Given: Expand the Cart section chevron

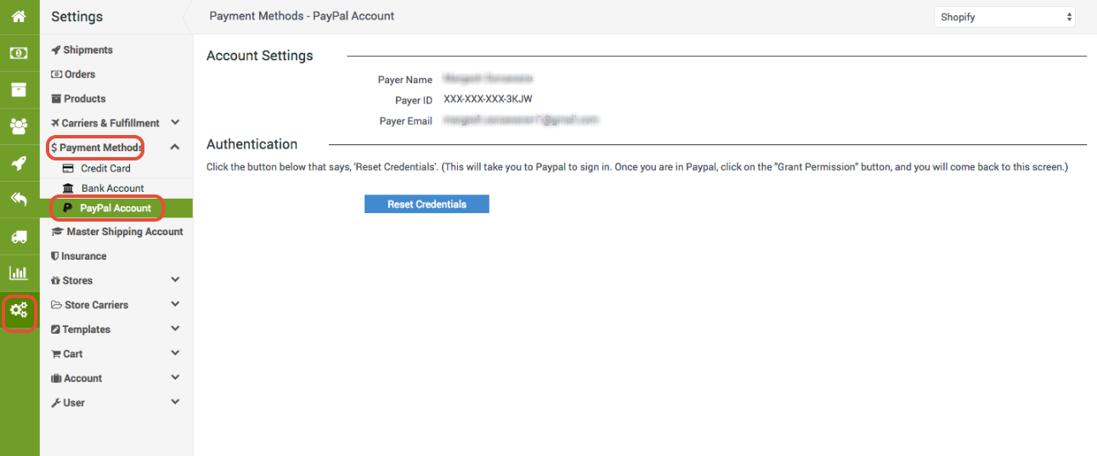Looking at the screenshot, I should pos(175,354).
